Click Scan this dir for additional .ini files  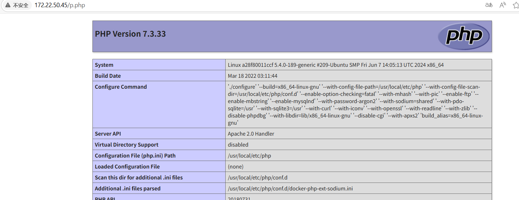coord(139,177)
